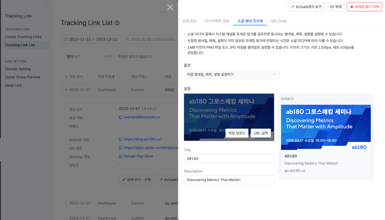Click the 파일 업로드 button
Image resolution: width=385 pixels, height=220 pixels.
click(237, 133)
